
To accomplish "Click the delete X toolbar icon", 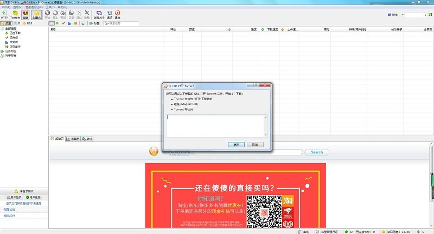I will coord(87,14).
